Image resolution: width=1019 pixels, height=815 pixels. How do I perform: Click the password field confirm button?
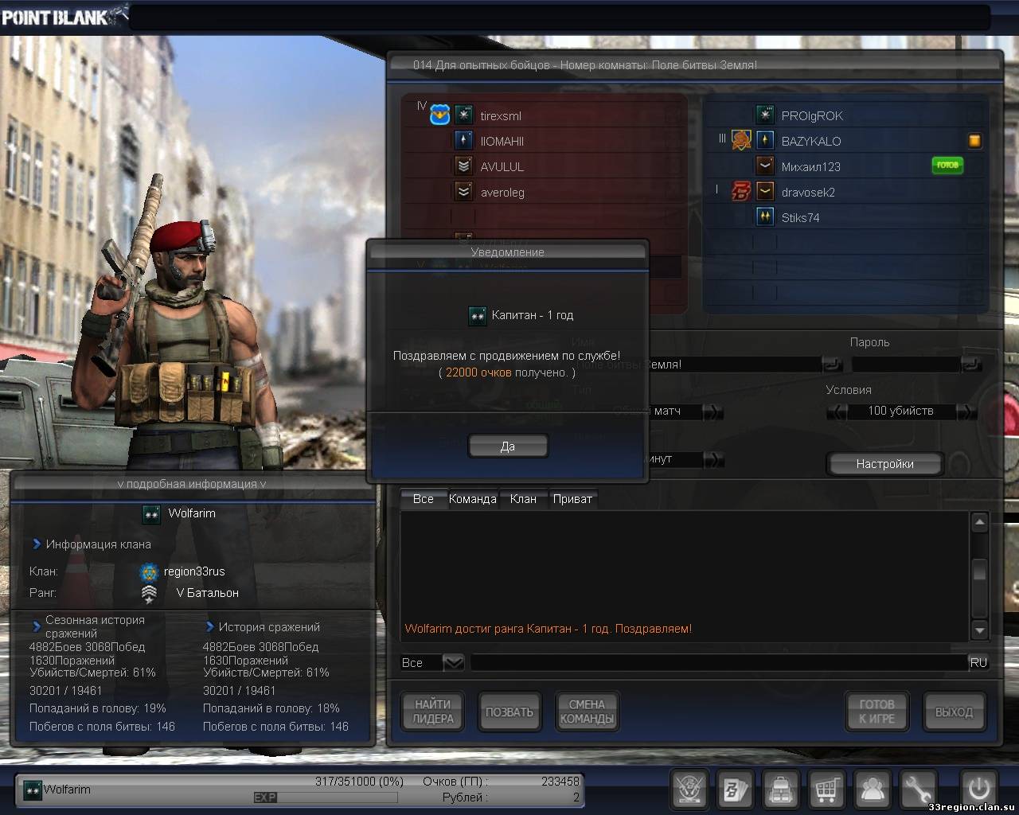tap(971, 365)
